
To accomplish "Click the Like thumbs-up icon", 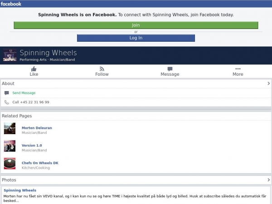I will (34, 69).
